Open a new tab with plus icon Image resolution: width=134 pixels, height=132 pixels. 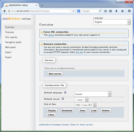42,5
